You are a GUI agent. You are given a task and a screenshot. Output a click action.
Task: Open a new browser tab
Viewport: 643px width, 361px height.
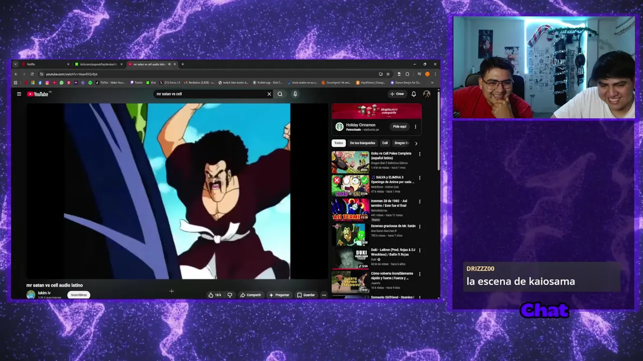click(182, 64)
